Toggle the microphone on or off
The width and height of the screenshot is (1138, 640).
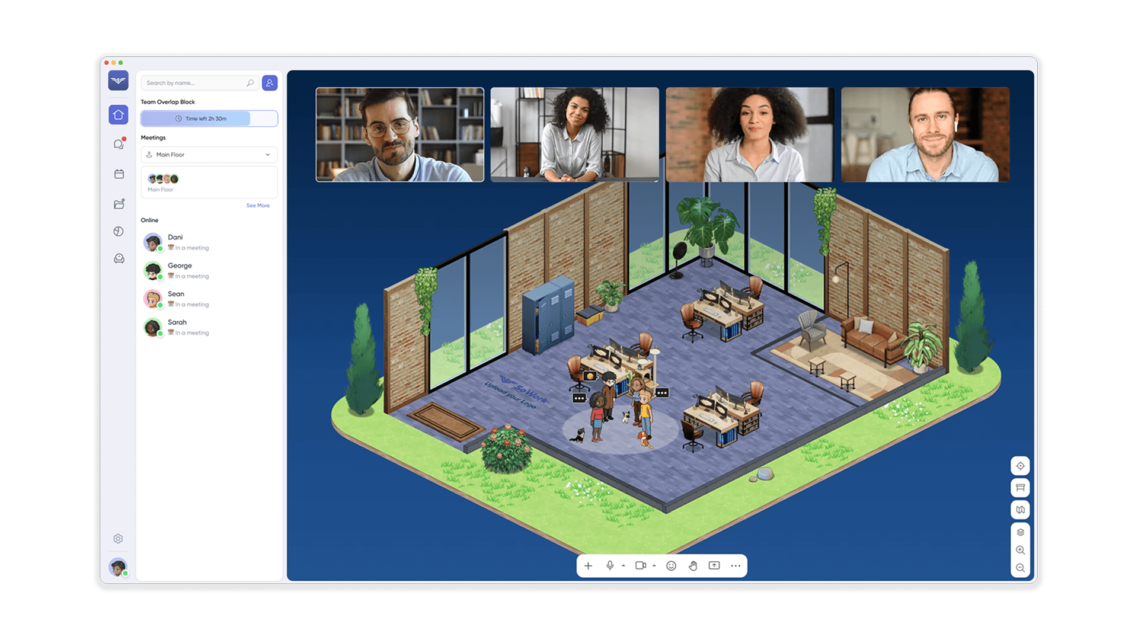tap(610, 565)
